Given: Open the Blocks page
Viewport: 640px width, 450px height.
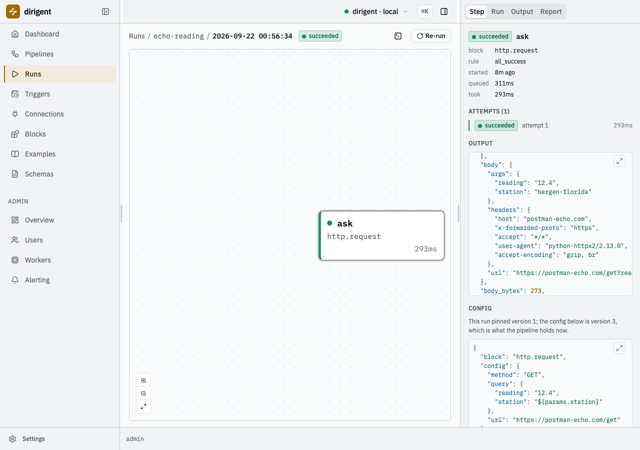Looking at the screenshot, I should point(59,134).
